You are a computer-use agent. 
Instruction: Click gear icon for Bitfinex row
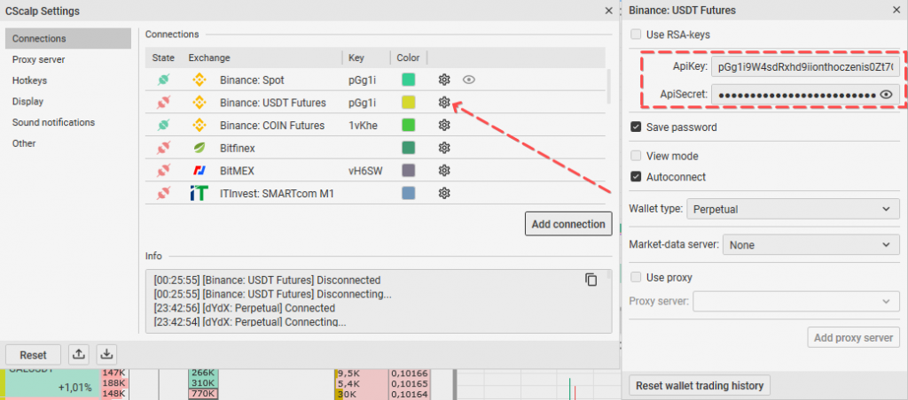point(445,148)
